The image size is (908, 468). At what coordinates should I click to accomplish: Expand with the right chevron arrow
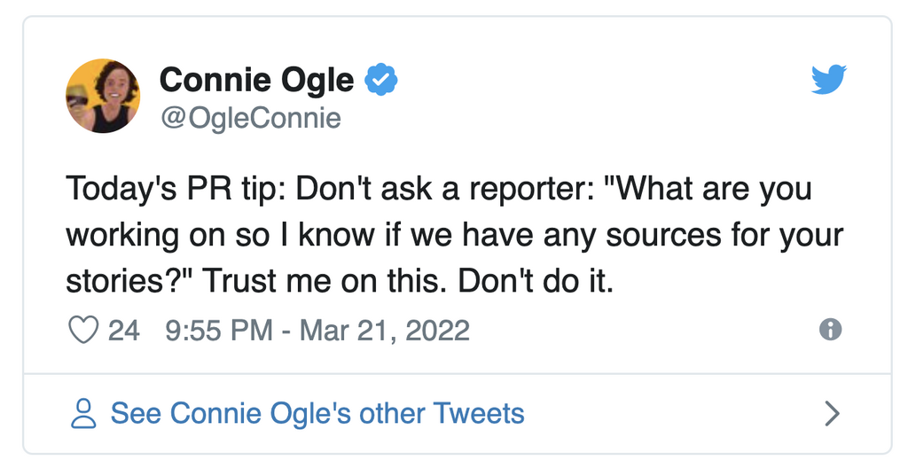[x=831, y=413]
